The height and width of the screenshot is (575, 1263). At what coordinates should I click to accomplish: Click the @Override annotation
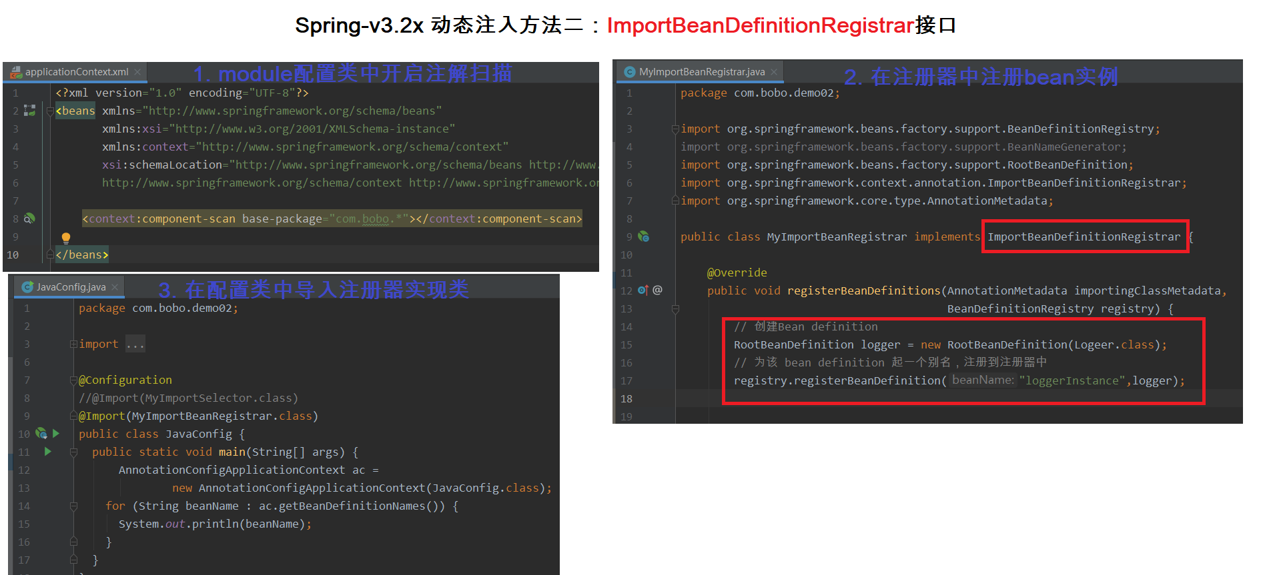(737, 273)
